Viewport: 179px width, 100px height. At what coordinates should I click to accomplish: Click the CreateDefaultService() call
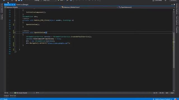[x=81, y=37]
